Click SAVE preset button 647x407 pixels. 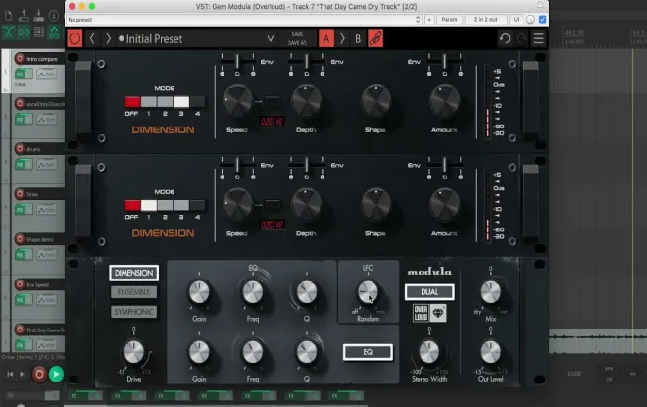[297, 34]
